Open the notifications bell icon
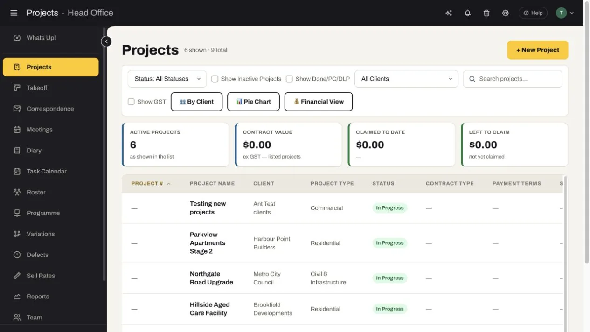 [x=467, y=13]
